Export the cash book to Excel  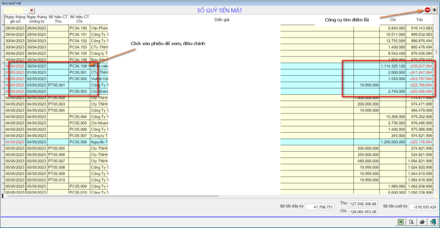click(401, 222)
